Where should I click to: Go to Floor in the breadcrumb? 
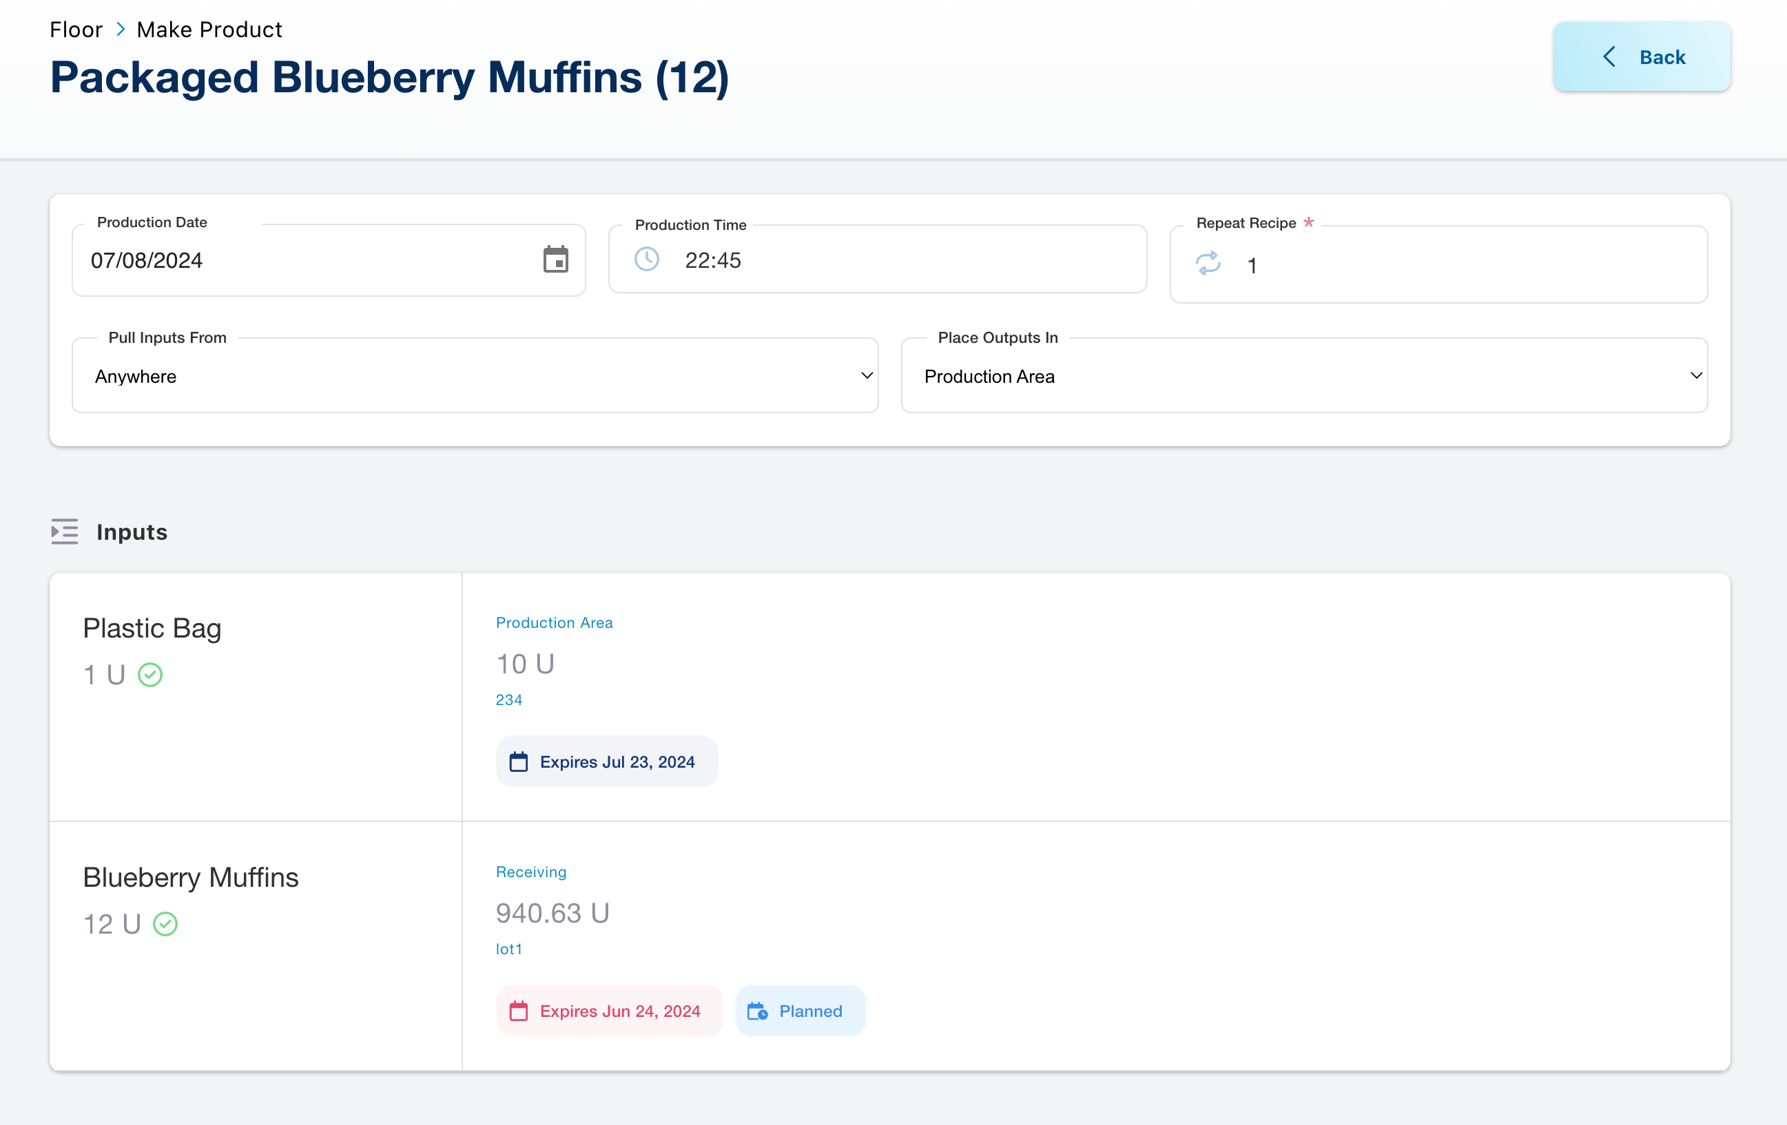[76, 30]
